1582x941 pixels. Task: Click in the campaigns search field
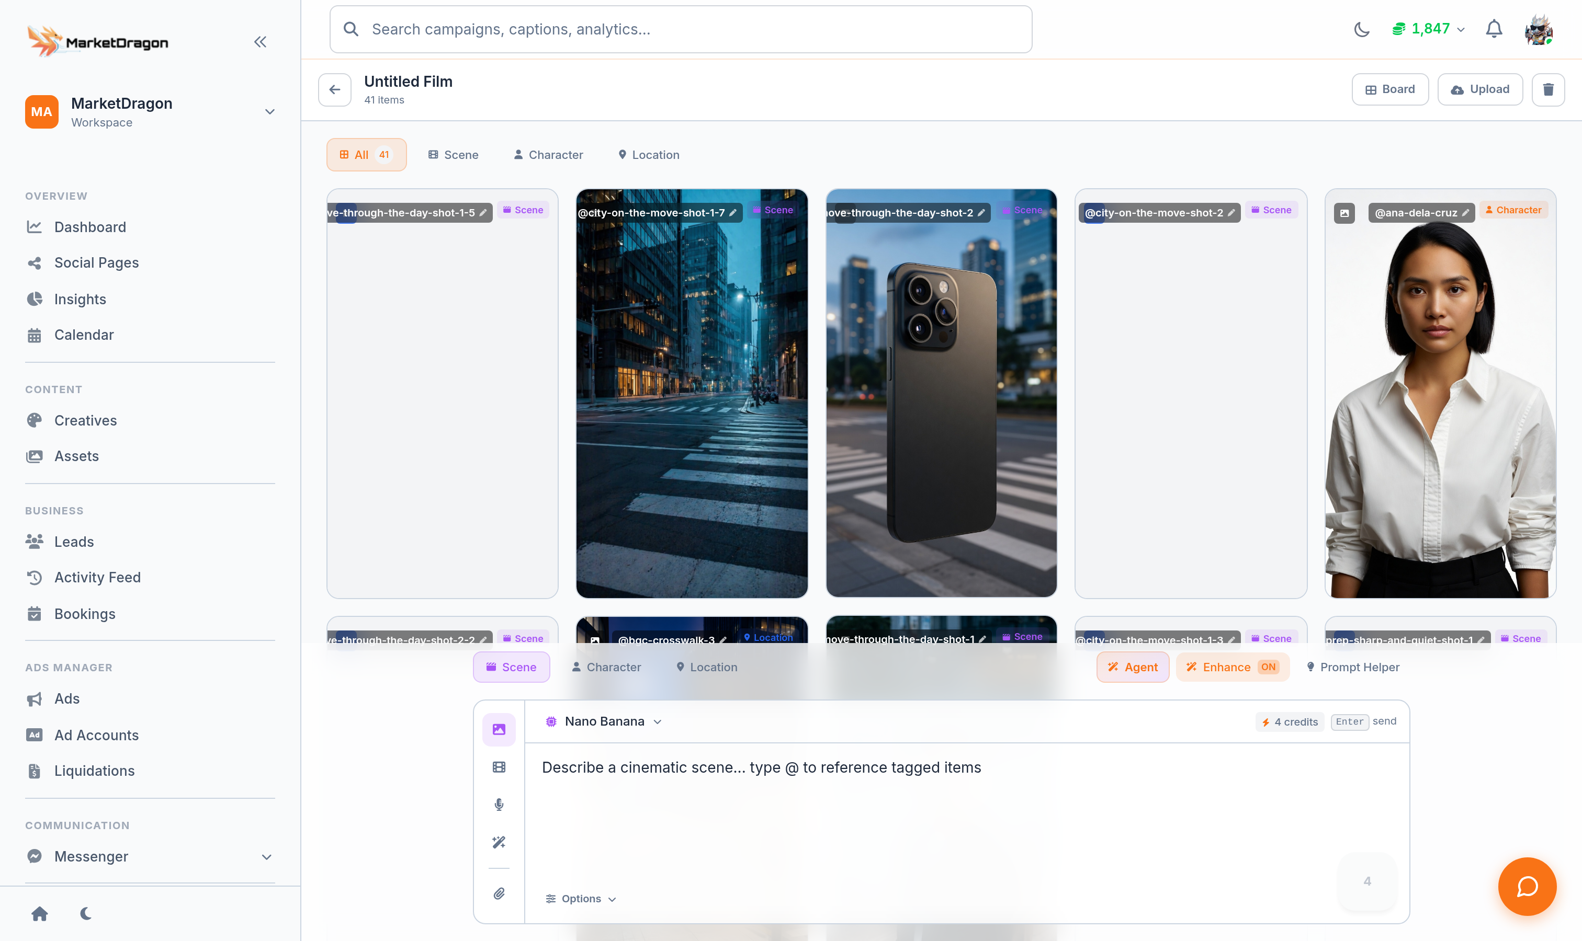click(x=680, y=29)
